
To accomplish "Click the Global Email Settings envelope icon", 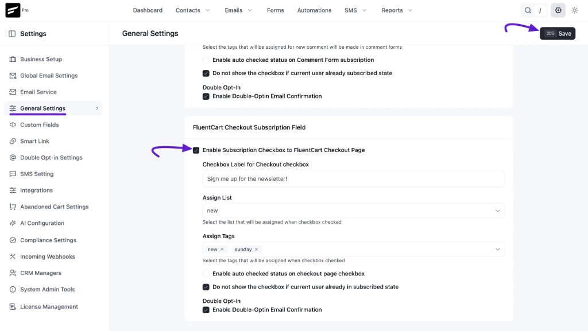I will click(x=13, y=76).
